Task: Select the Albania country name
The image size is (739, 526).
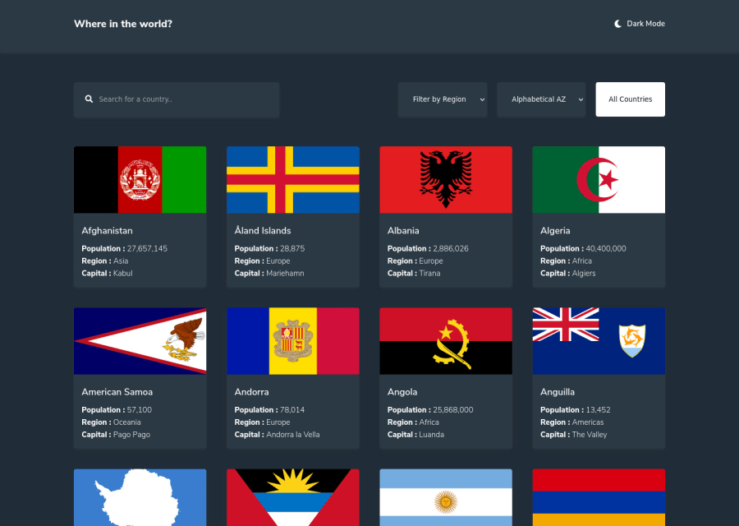Action: pos(403,231)
